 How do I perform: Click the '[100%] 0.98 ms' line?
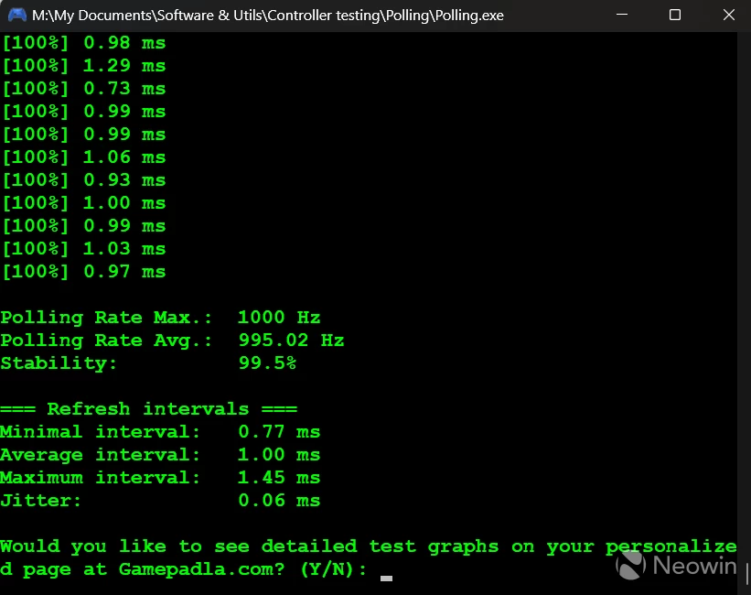[84, 43]
